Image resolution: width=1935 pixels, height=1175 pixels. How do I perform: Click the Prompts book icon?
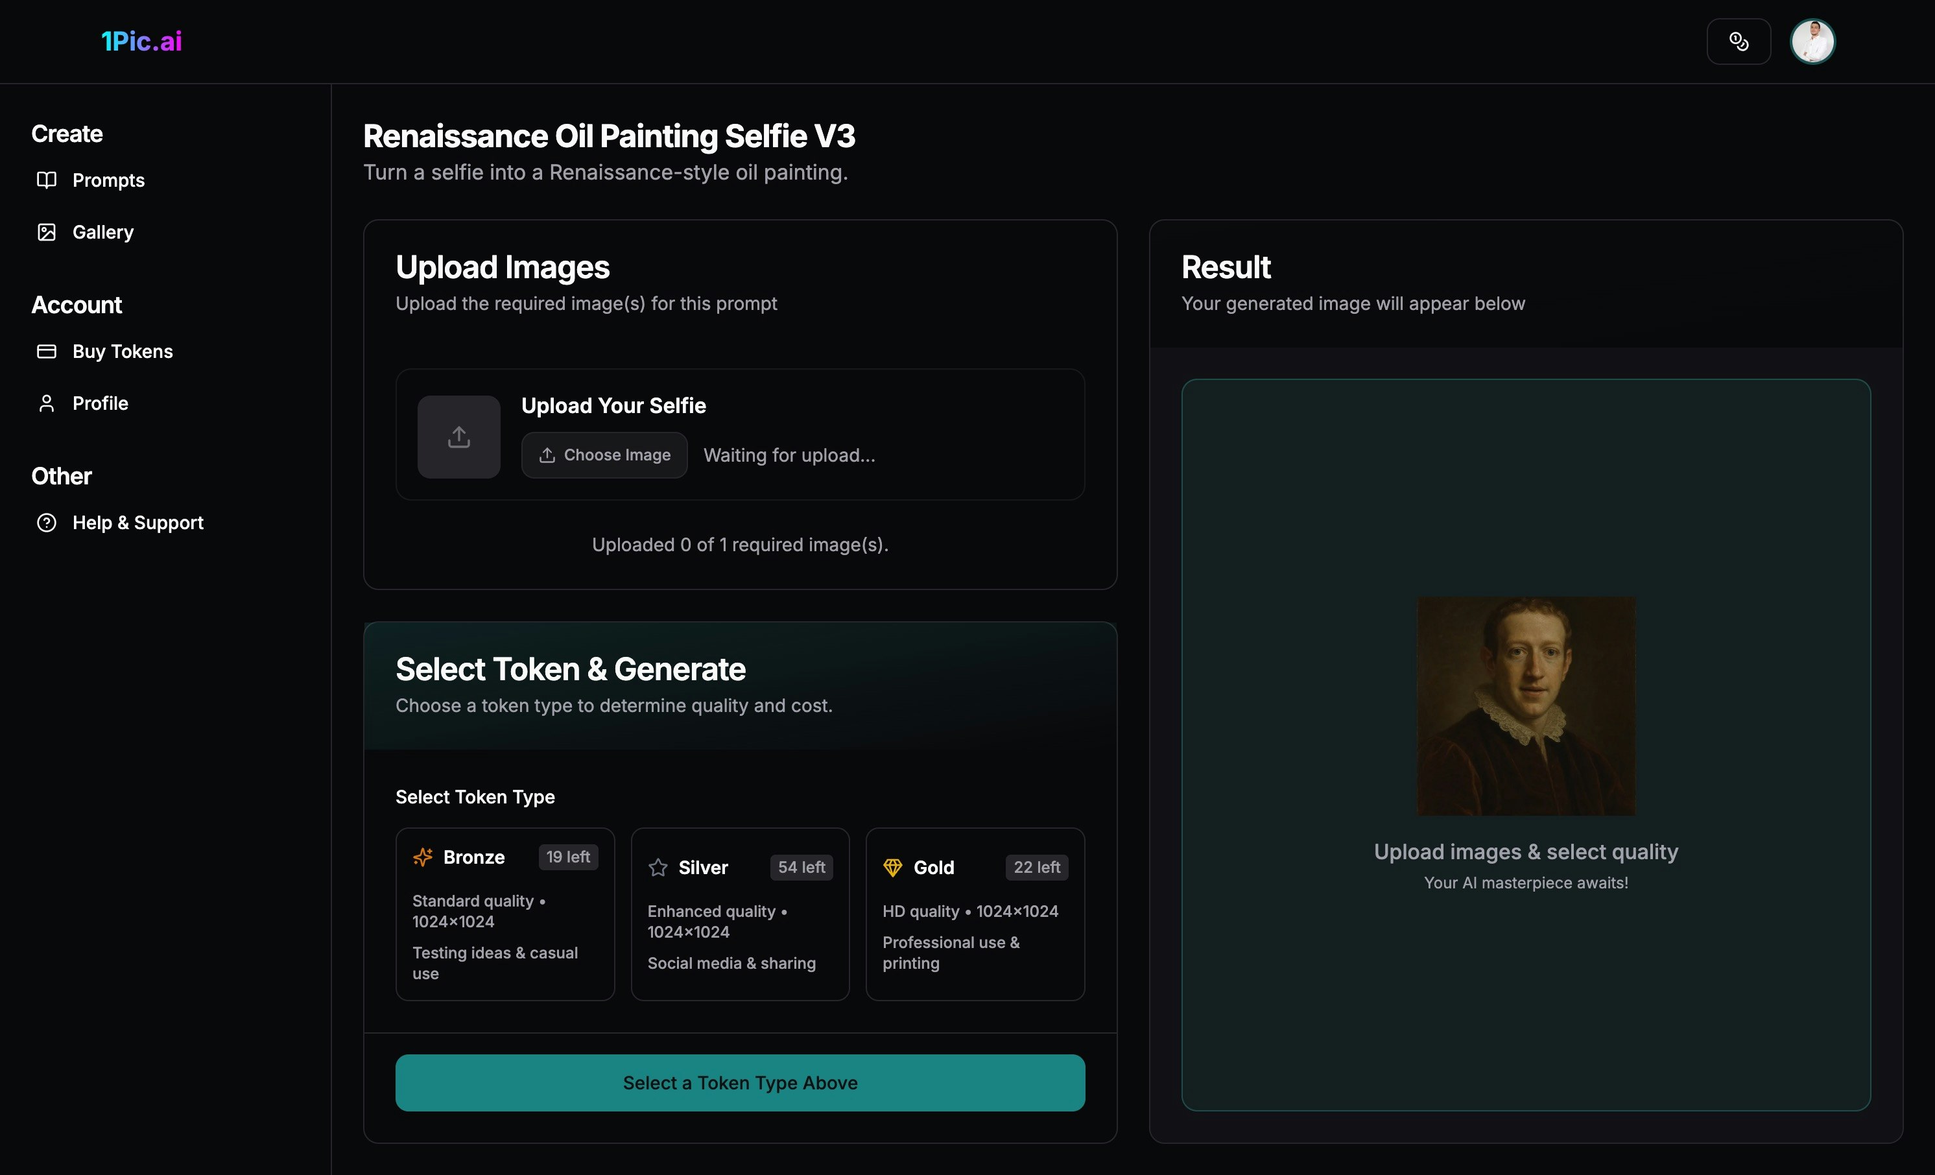46,180
